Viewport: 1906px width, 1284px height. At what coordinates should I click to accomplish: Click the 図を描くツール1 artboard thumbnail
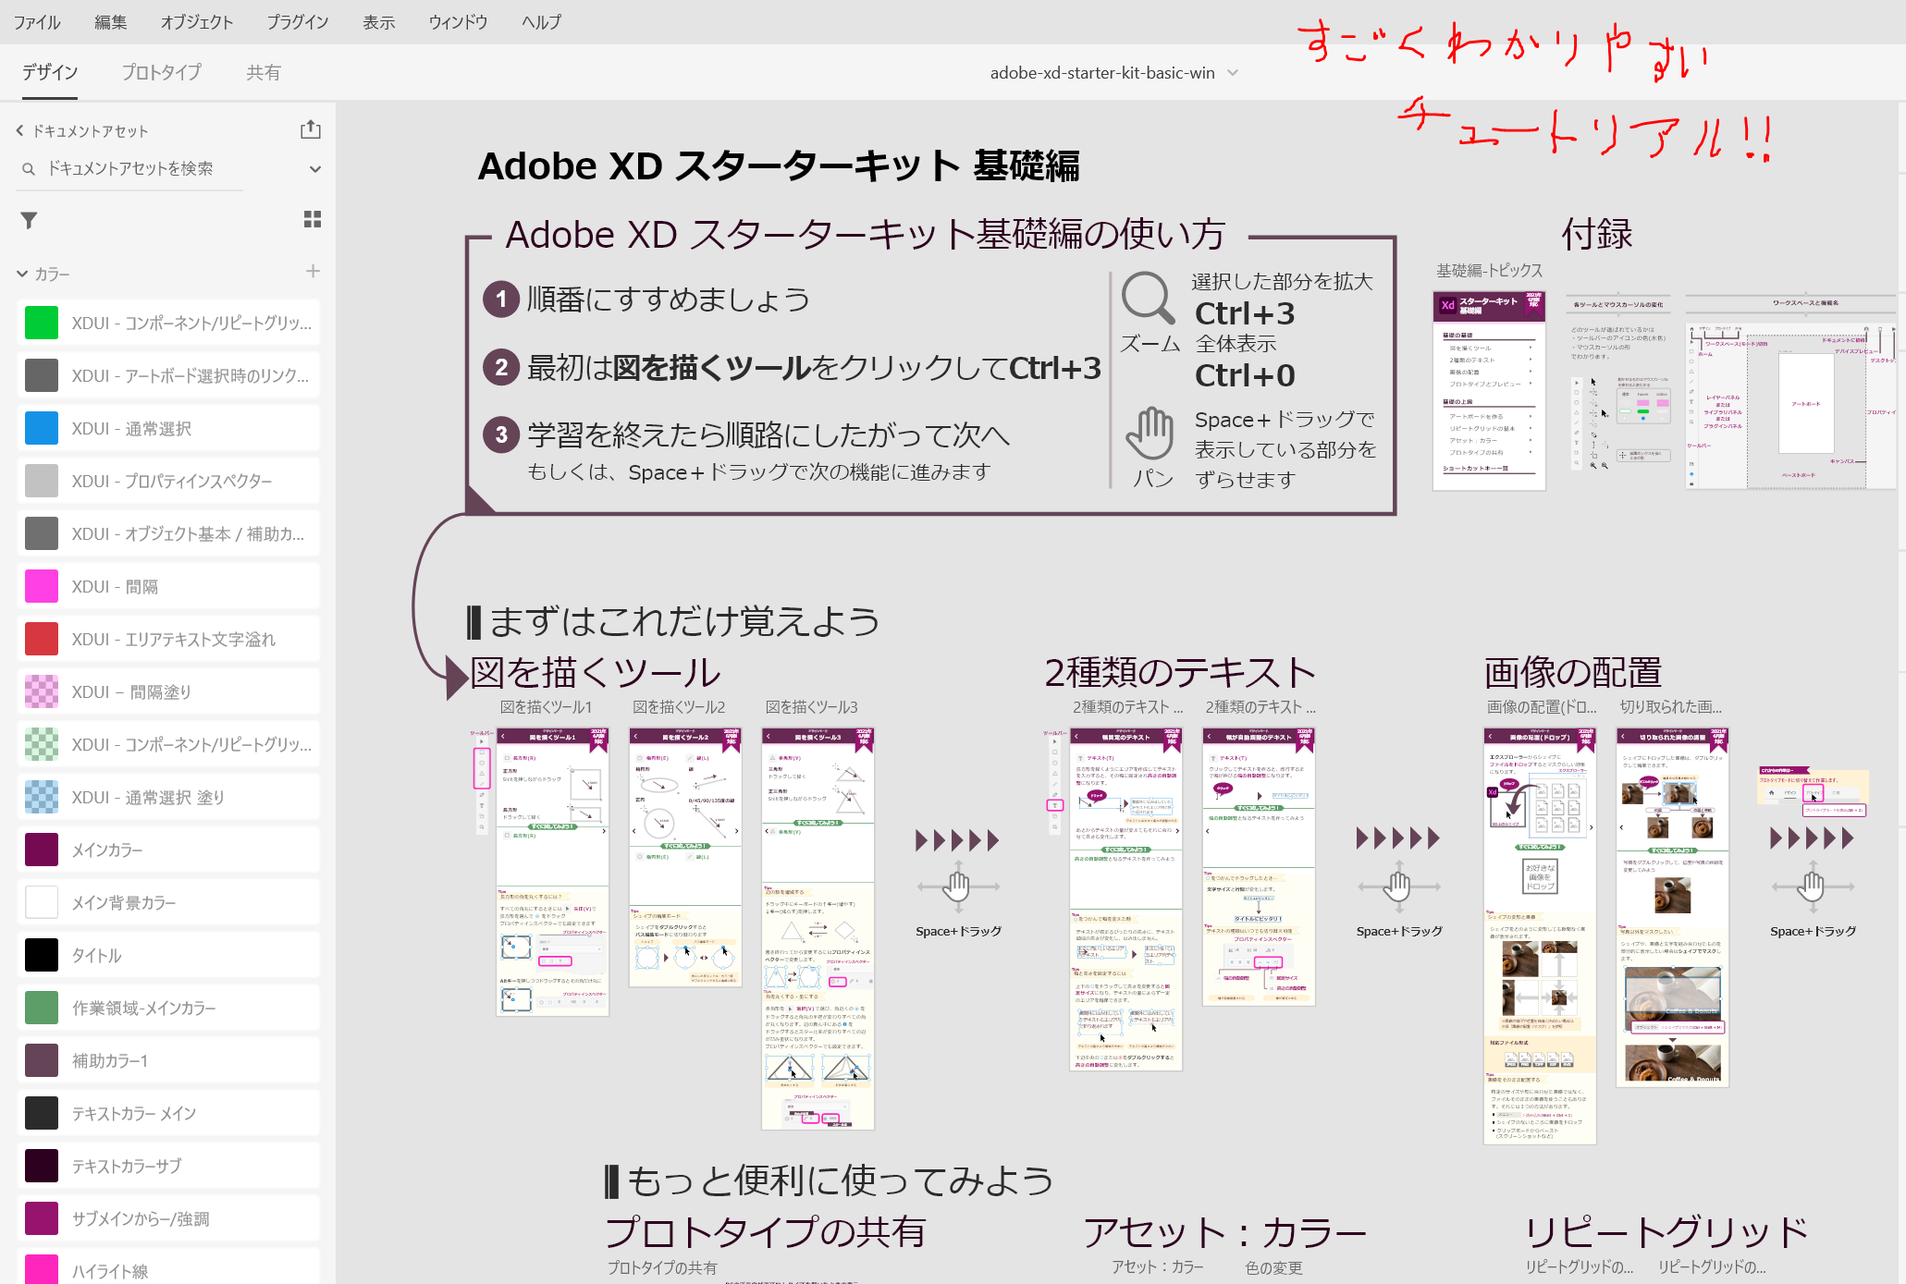552,871
